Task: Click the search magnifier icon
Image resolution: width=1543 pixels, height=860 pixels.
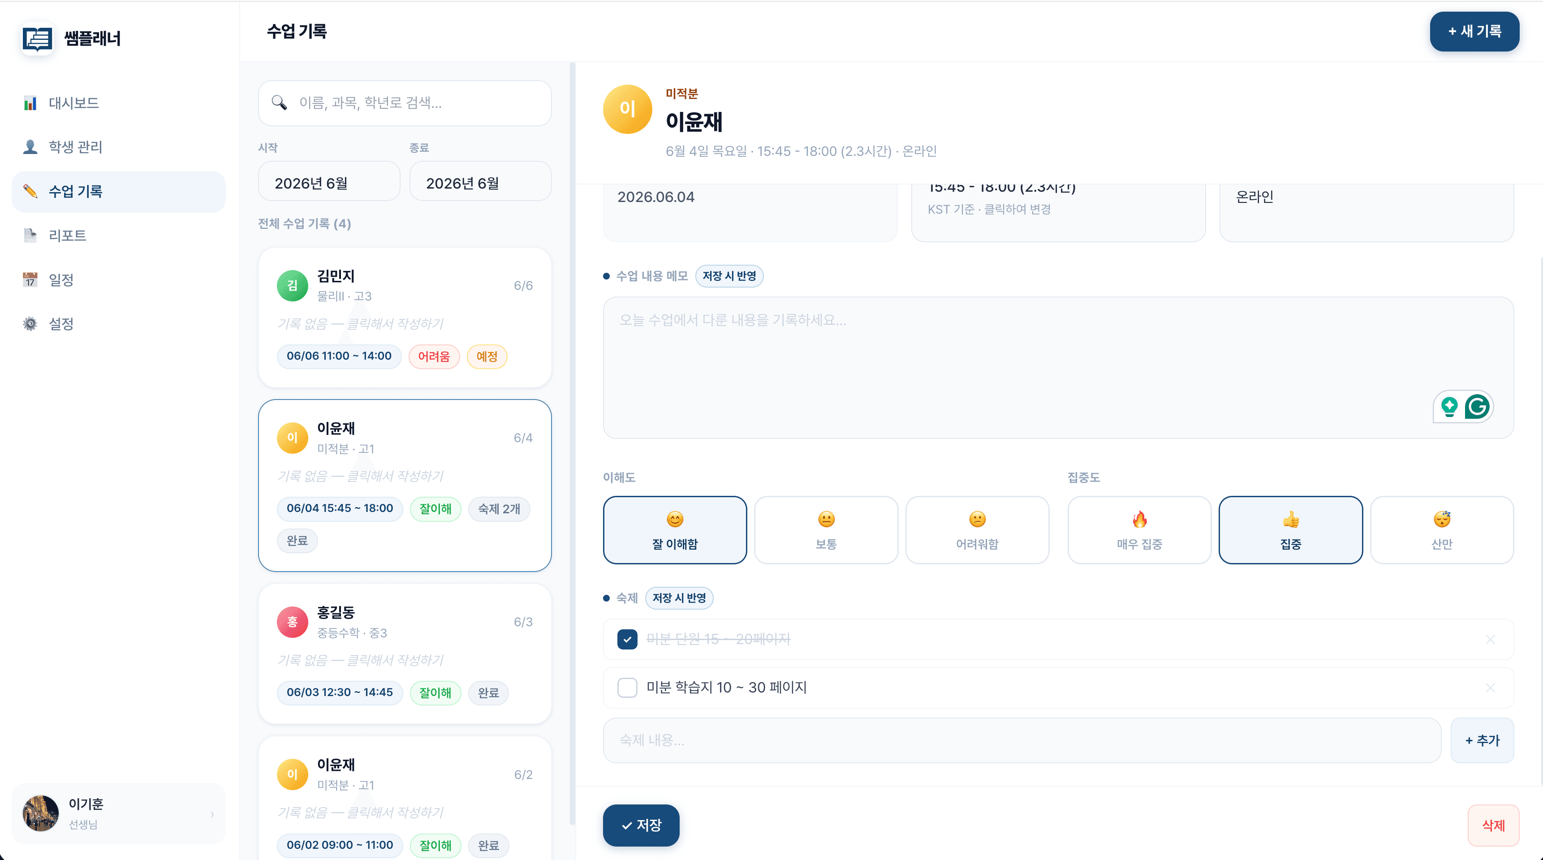Action: pos(279,103)
